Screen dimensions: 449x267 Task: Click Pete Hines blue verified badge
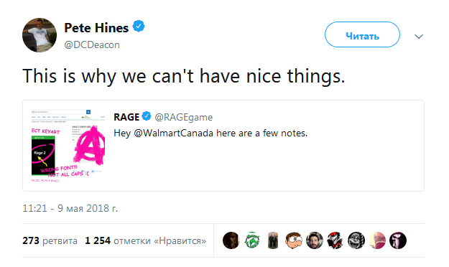pyautogui.click(x=139, y=27)
